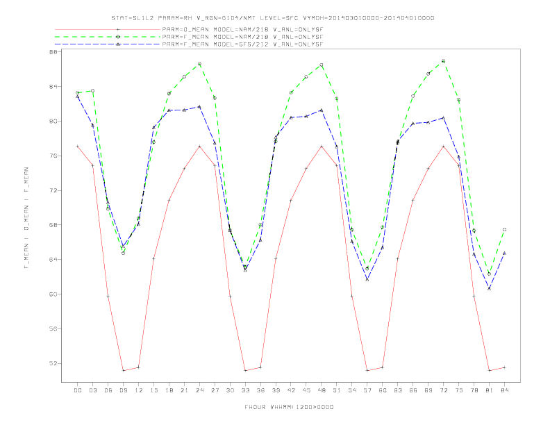Click x-axis tick label 84
The height and width of the screenshot is (425, 550).
pos(505,390)
